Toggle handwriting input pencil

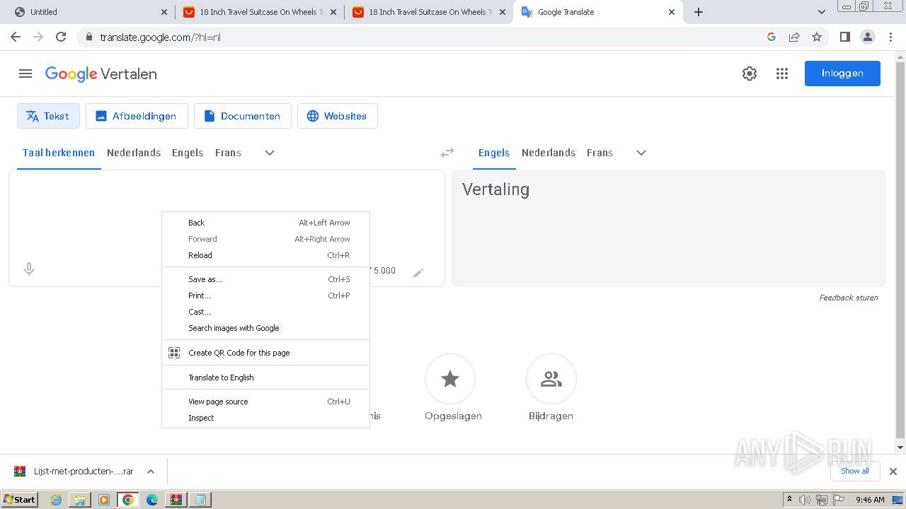[418, 273]
